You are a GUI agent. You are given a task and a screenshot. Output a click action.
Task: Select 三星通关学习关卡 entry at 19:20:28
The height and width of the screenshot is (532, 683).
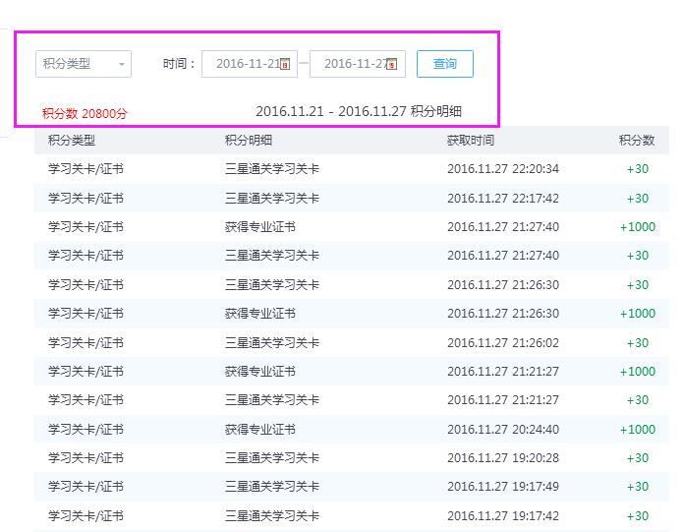271,458
